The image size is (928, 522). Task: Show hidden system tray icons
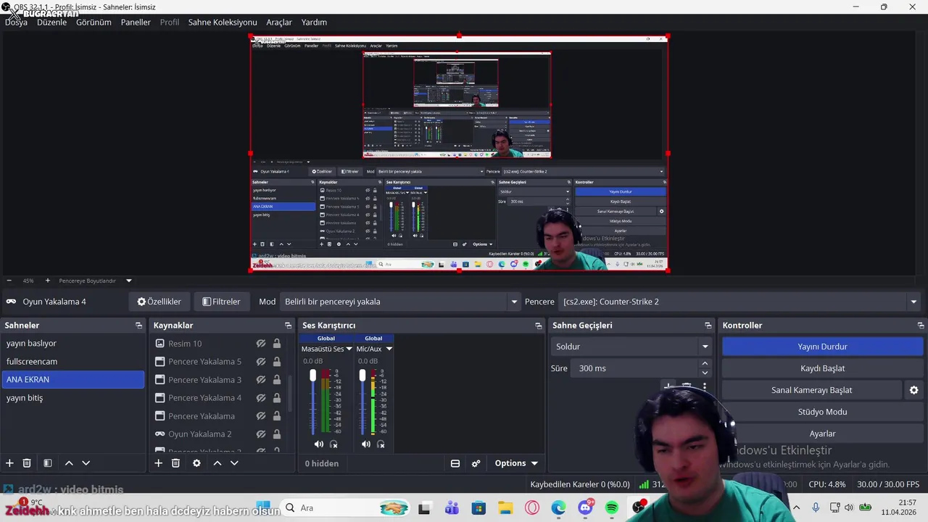(796, 507)
